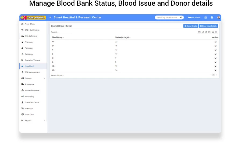Click the Bed Status link
The width and height of the screenshot is (242, 154).
click(x=194, y=17)
